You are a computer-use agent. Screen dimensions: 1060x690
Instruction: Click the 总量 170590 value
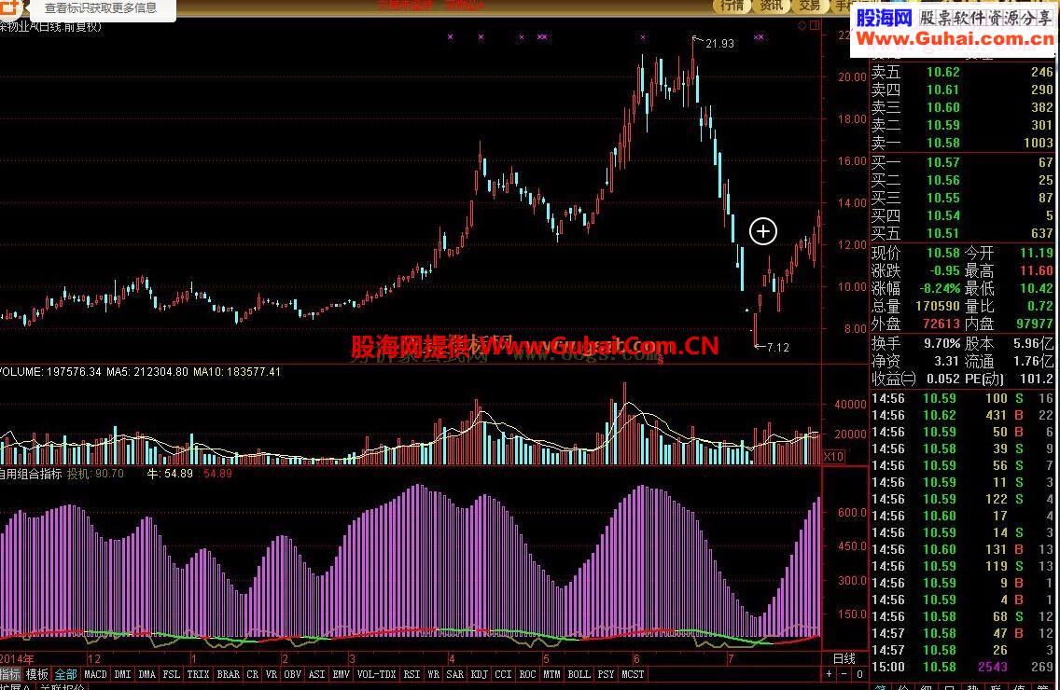point(938,306)
